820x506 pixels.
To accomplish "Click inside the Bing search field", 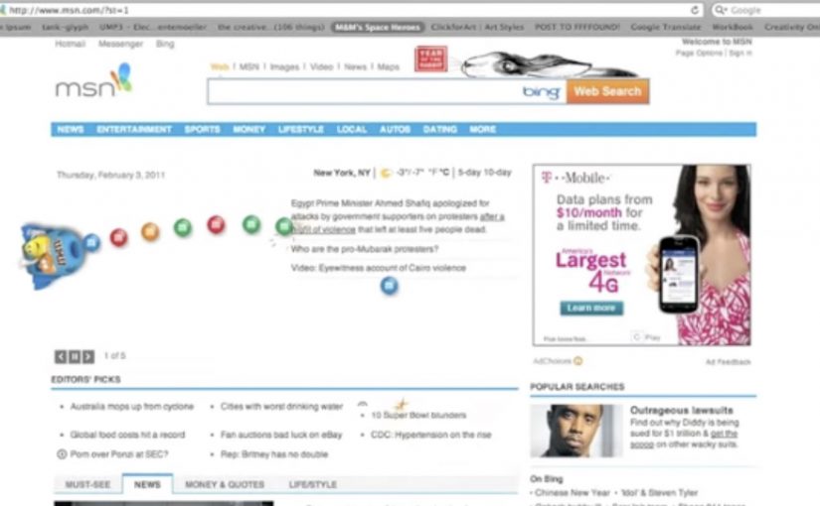I will (x=363, y=92).
